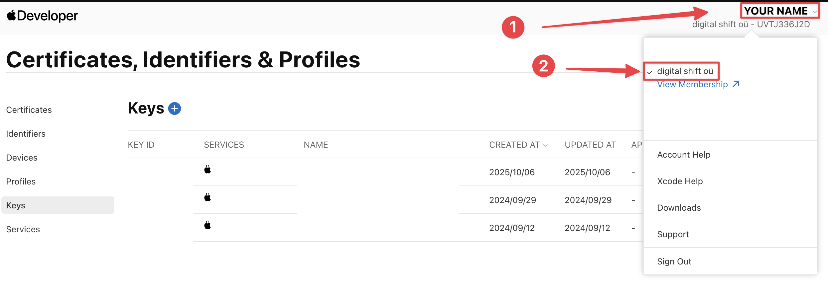828x288 pixels.
Task: Select the checked digital shift oü team
Action: (x=685, y=71)
